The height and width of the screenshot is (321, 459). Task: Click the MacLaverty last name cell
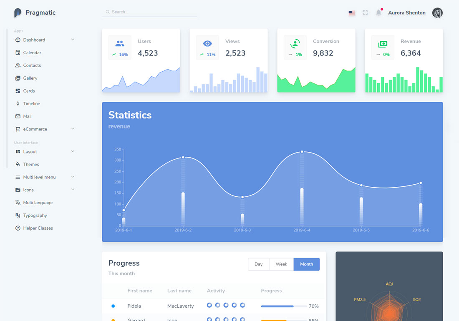pyautogui.click(x=181, y=306)
